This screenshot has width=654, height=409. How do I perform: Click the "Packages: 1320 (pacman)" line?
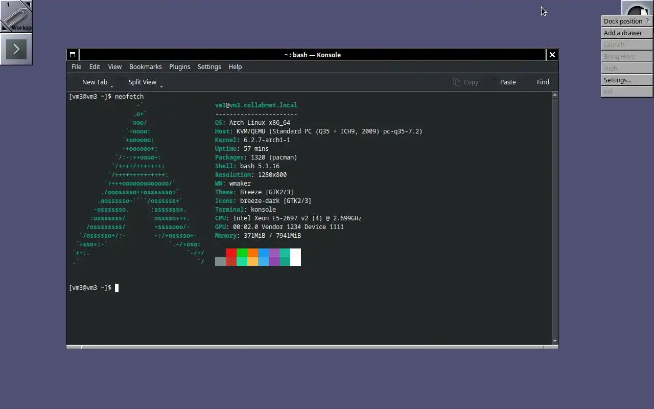pyautogui.click(x=256, y=157)
